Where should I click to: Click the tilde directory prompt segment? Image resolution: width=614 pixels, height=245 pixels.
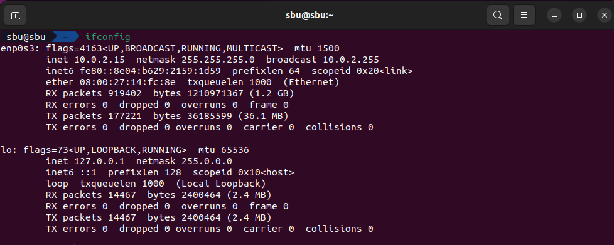pyautogui.click(x=65, y=37)
